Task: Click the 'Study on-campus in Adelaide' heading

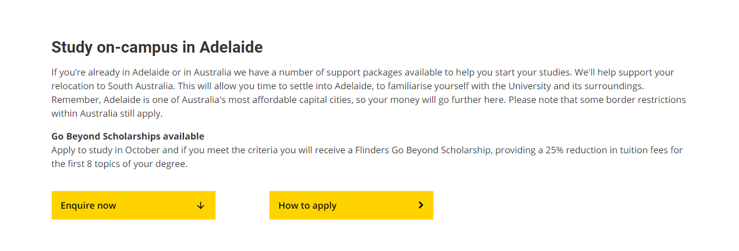Action: [157, 47]
